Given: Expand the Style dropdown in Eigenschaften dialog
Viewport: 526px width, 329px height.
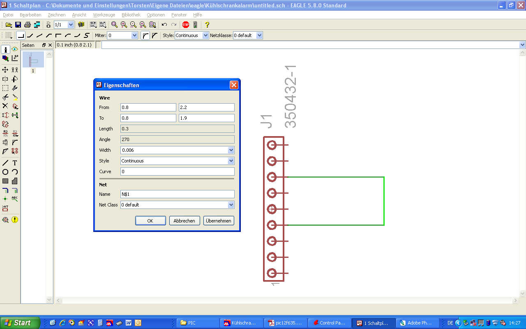Looking at the screenshot, I should 231,161.
